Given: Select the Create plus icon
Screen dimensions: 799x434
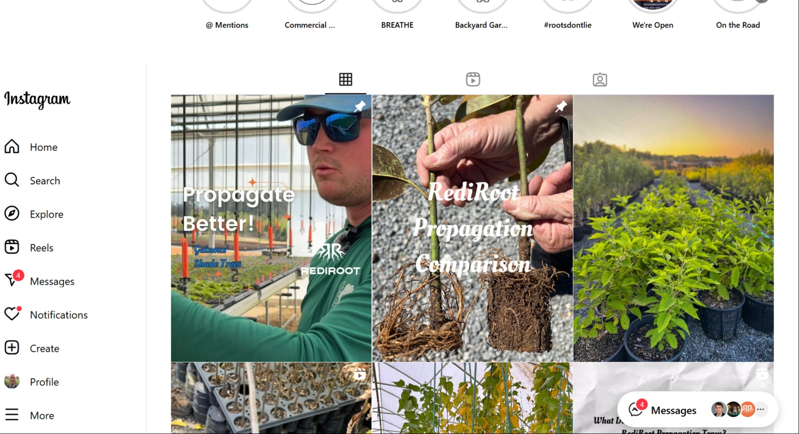Looking at the screenshot, I should (12, 348).
